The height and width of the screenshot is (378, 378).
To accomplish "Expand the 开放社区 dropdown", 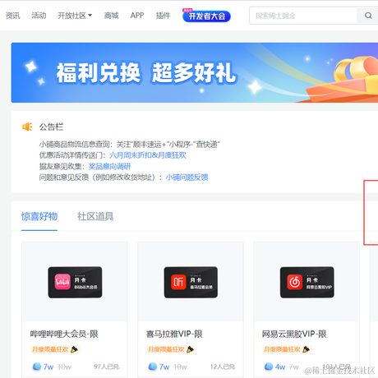I will pyautogui.click(x=75, y=16).
